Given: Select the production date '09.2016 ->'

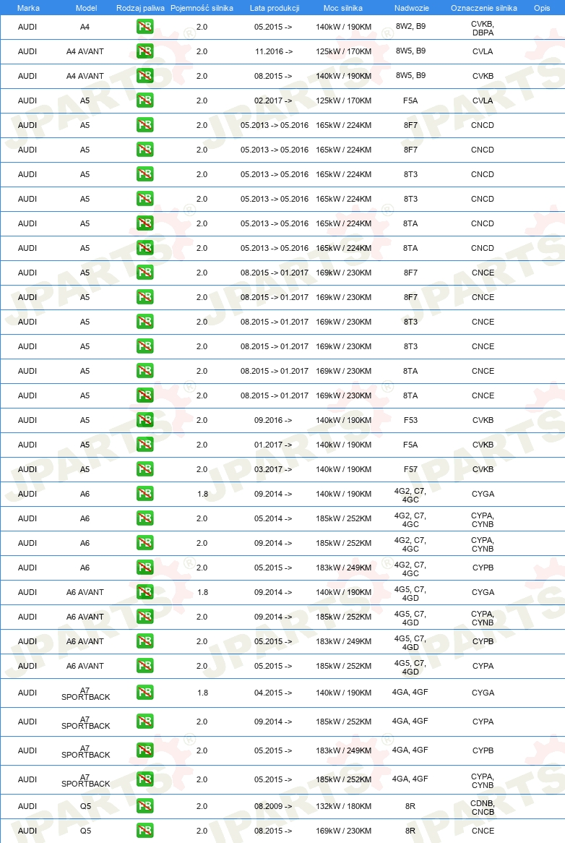Looking at the screenshot, I should (273, 420).
